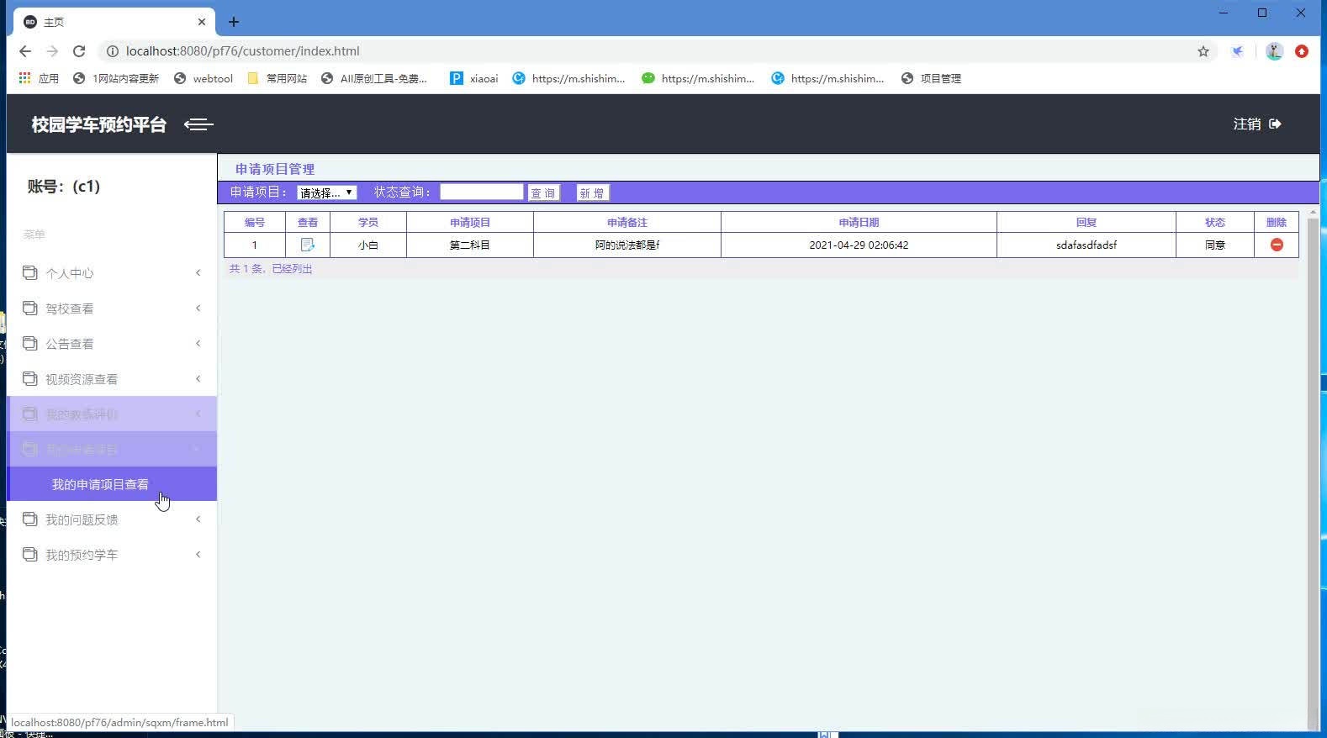Open the 申请项目 dropdown selector

click(x=327, y=192)
